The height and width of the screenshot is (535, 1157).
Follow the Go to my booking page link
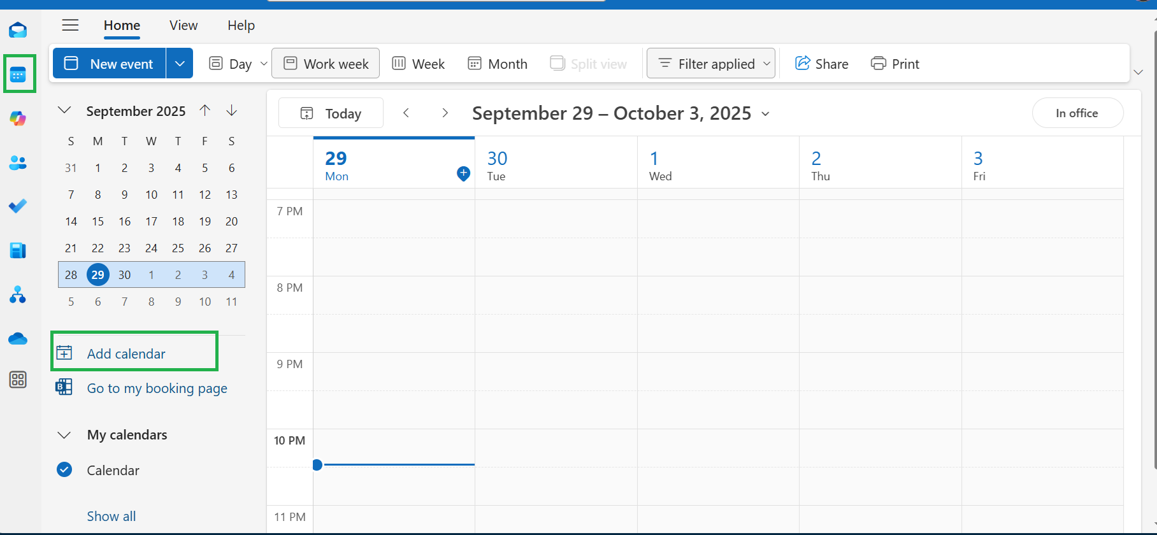pos(157,389)
